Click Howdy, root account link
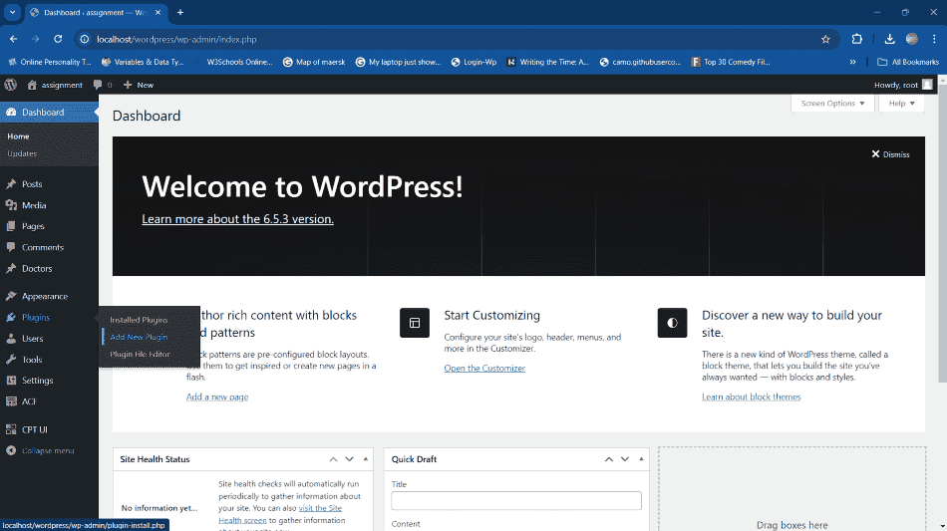Viewport: 947px width, 531px height. 903,85
